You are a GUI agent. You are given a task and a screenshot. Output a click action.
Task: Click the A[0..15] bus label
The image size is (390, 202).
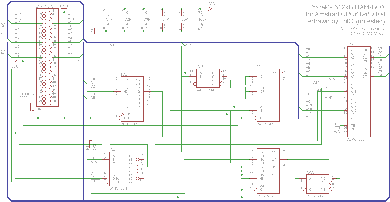pos(3,29)
